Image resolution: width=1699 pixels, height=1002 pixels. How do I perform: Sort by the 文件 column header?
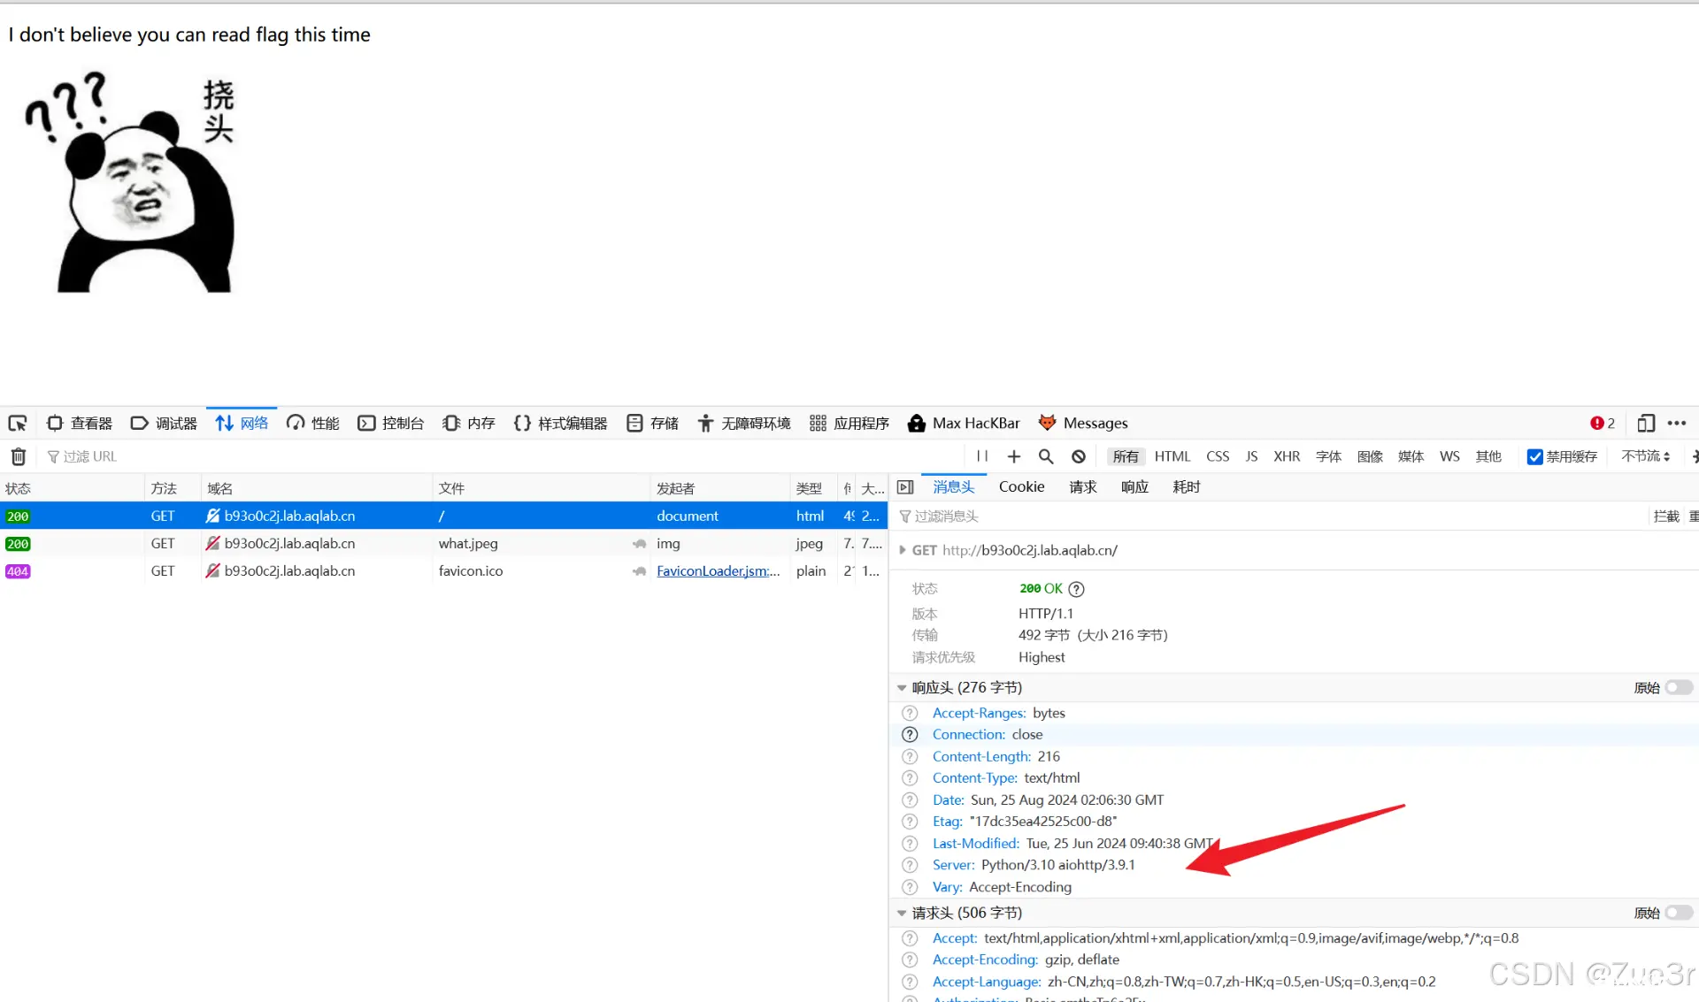tap(542, 488)
